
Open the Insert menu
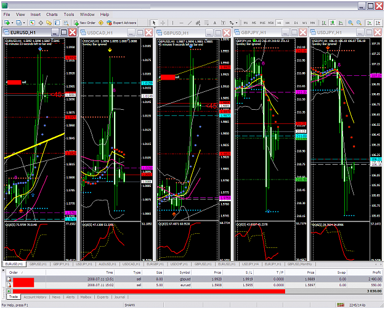36,15
